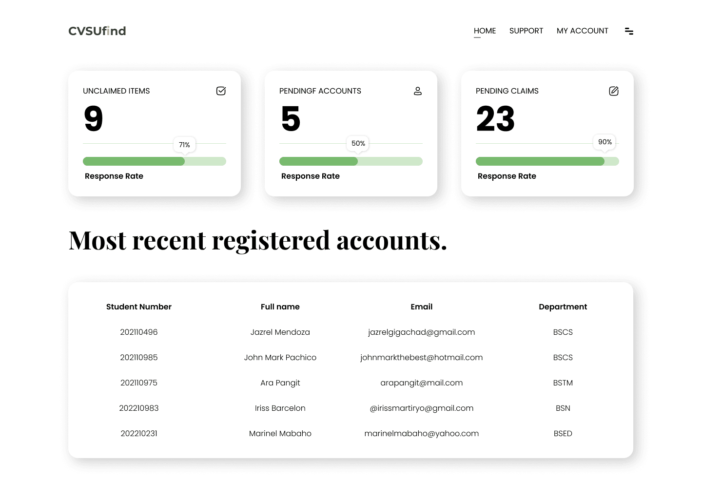Click the Pending Claims count 23
The width and height of the screenshot is (702, 499).
pos(495,119)
